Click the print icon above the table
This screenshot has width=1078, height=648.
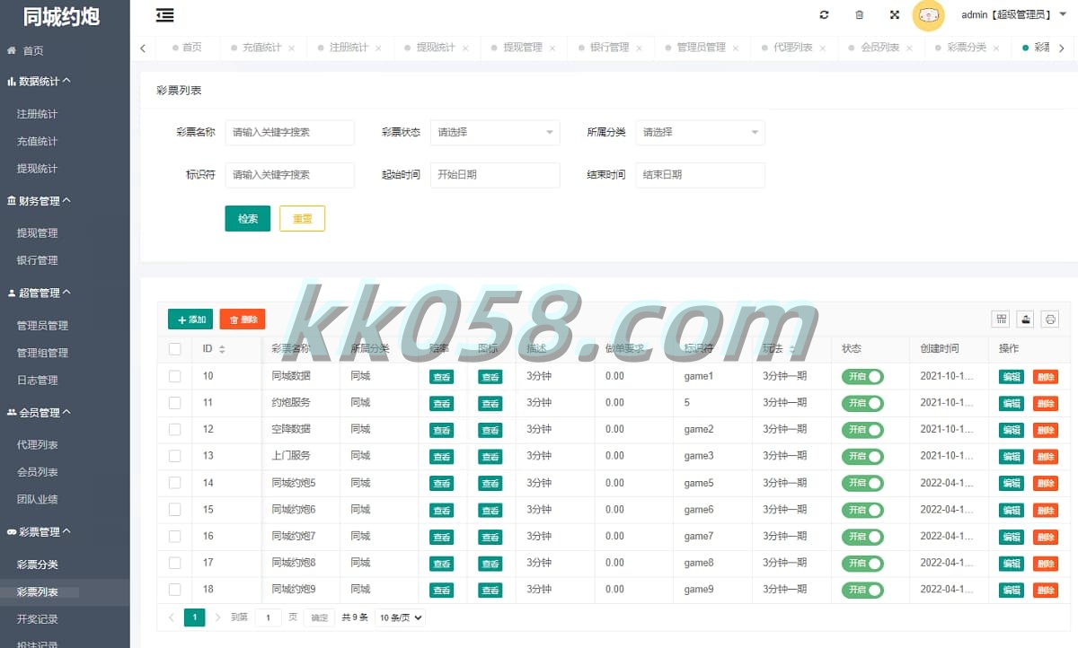1050,319
